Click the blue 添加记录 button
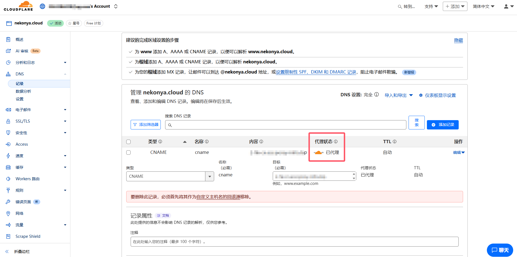Image resolution: width=517 pixels, height=257 pixels. tap(443, 125)
